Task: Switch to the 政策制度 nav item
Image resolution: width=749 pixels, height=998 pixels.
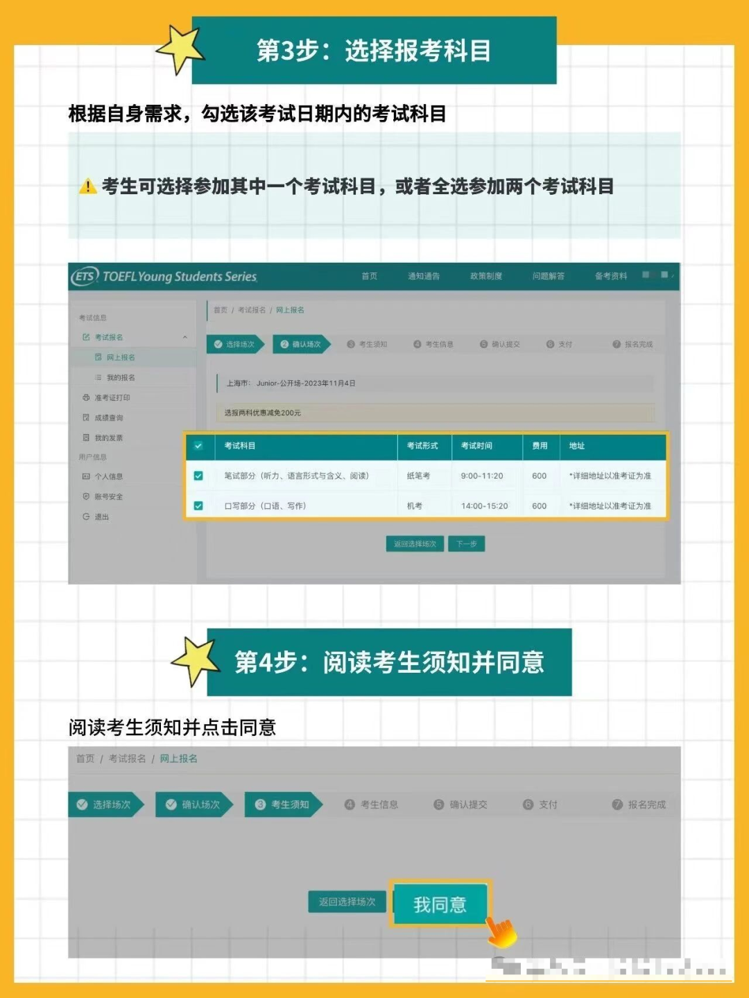Action: click(485, 276)
